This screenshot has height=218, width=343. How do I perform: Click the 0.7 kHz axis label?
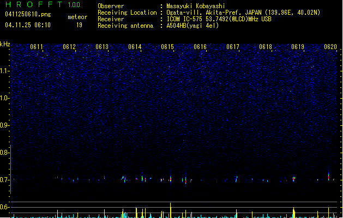click(5, 180)
